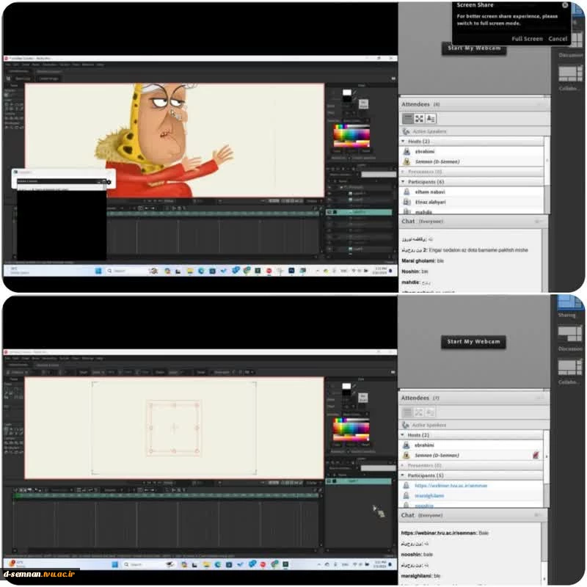Collapse Hosts (2) group in lower screenshot
This screenshot has width=587, height=587.
click(x=403, y=435)
